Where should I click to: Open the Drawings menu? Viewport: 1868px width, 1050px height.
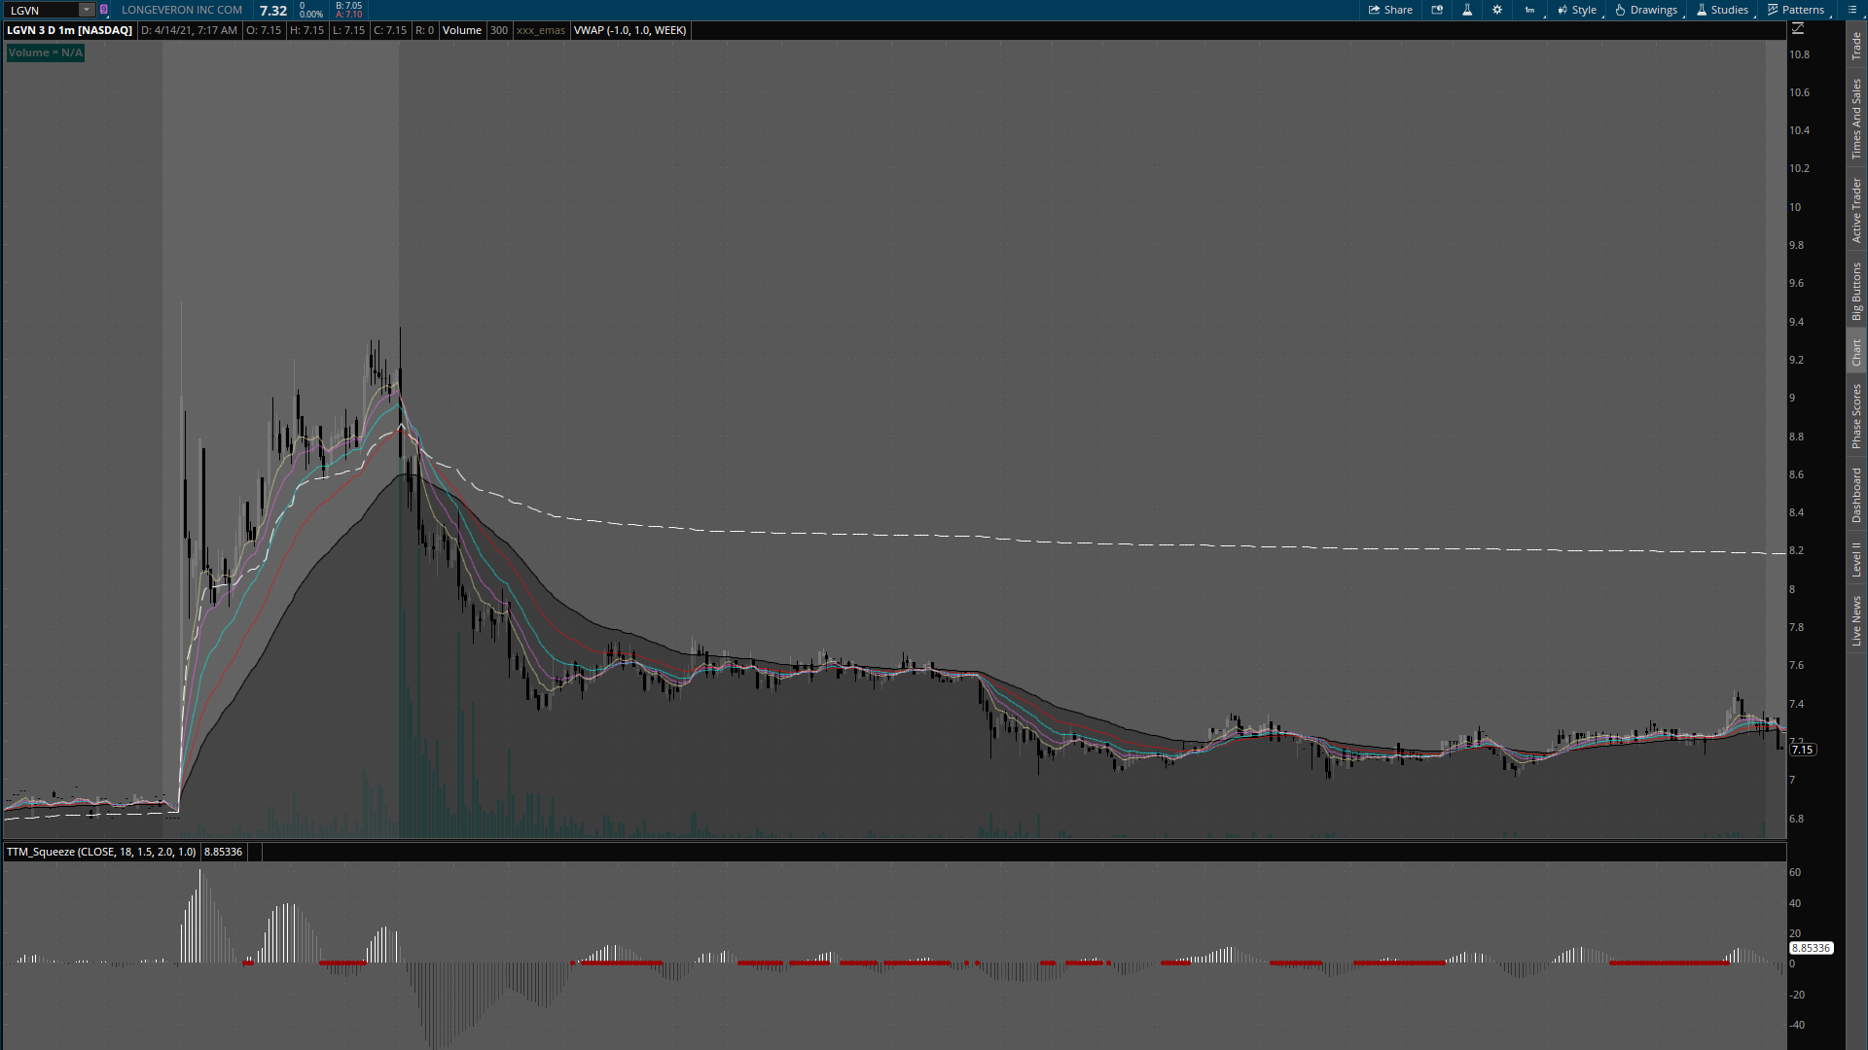(x=1646, y=10)
